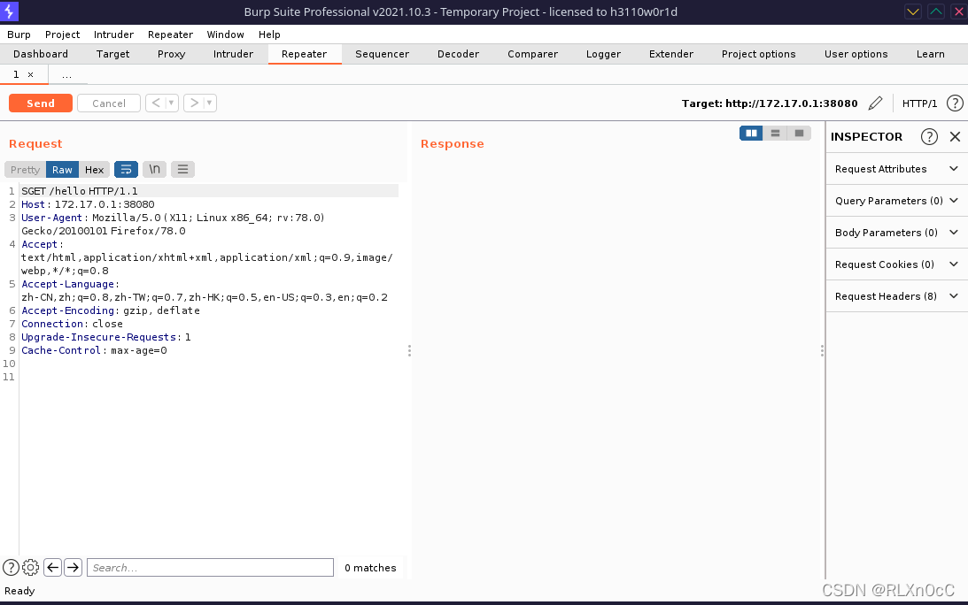Switch to Raw view

pos(62,170)
